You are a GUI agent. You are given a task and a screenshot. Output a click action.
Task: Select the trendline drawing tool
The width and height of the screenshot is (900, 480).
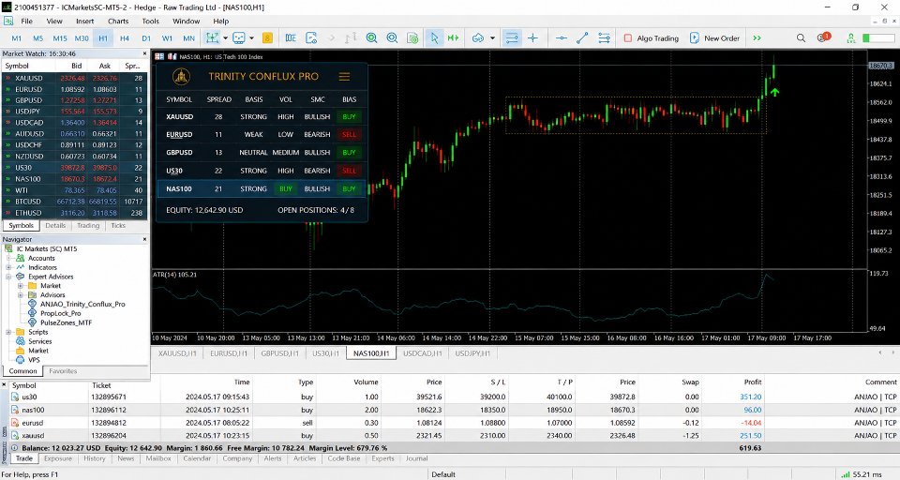[582, 37]
